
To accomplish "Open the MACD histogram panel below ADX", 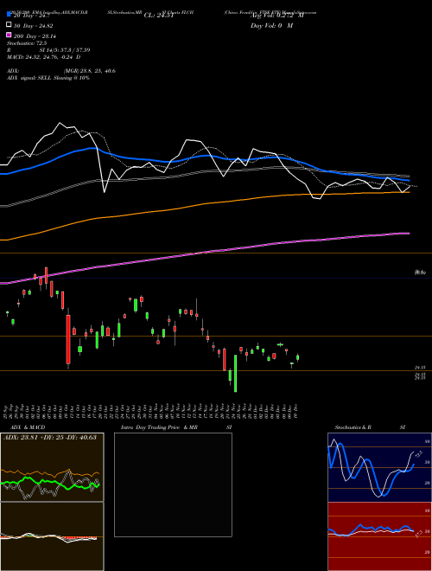I will coord(52,536).
